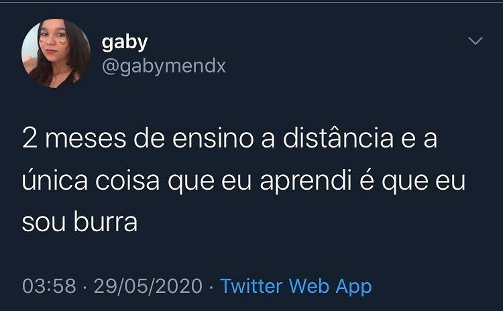Expand the tweet options chevron
Image resolution: width=503 pixels, height=311 pixels.
click(x=475, y=41)
